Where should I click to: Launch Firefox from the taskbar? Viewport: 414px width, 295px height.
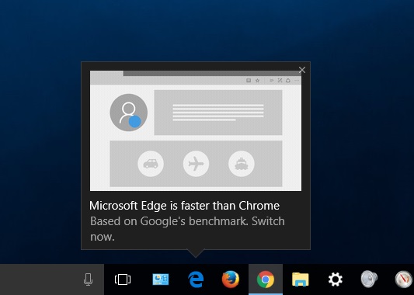coord(231,279)
